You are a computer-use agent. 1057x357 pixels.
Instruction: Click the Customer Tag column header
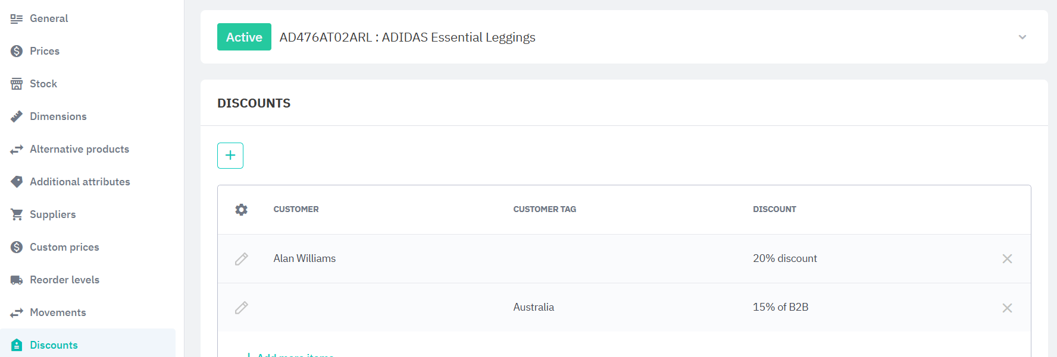pyautogui.click(x=545, y=209)
